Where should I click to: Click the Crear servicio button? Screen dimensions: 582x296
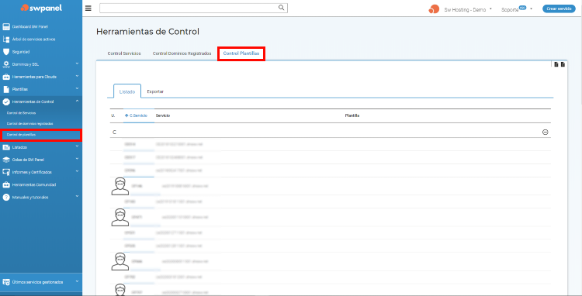(559, 9)
